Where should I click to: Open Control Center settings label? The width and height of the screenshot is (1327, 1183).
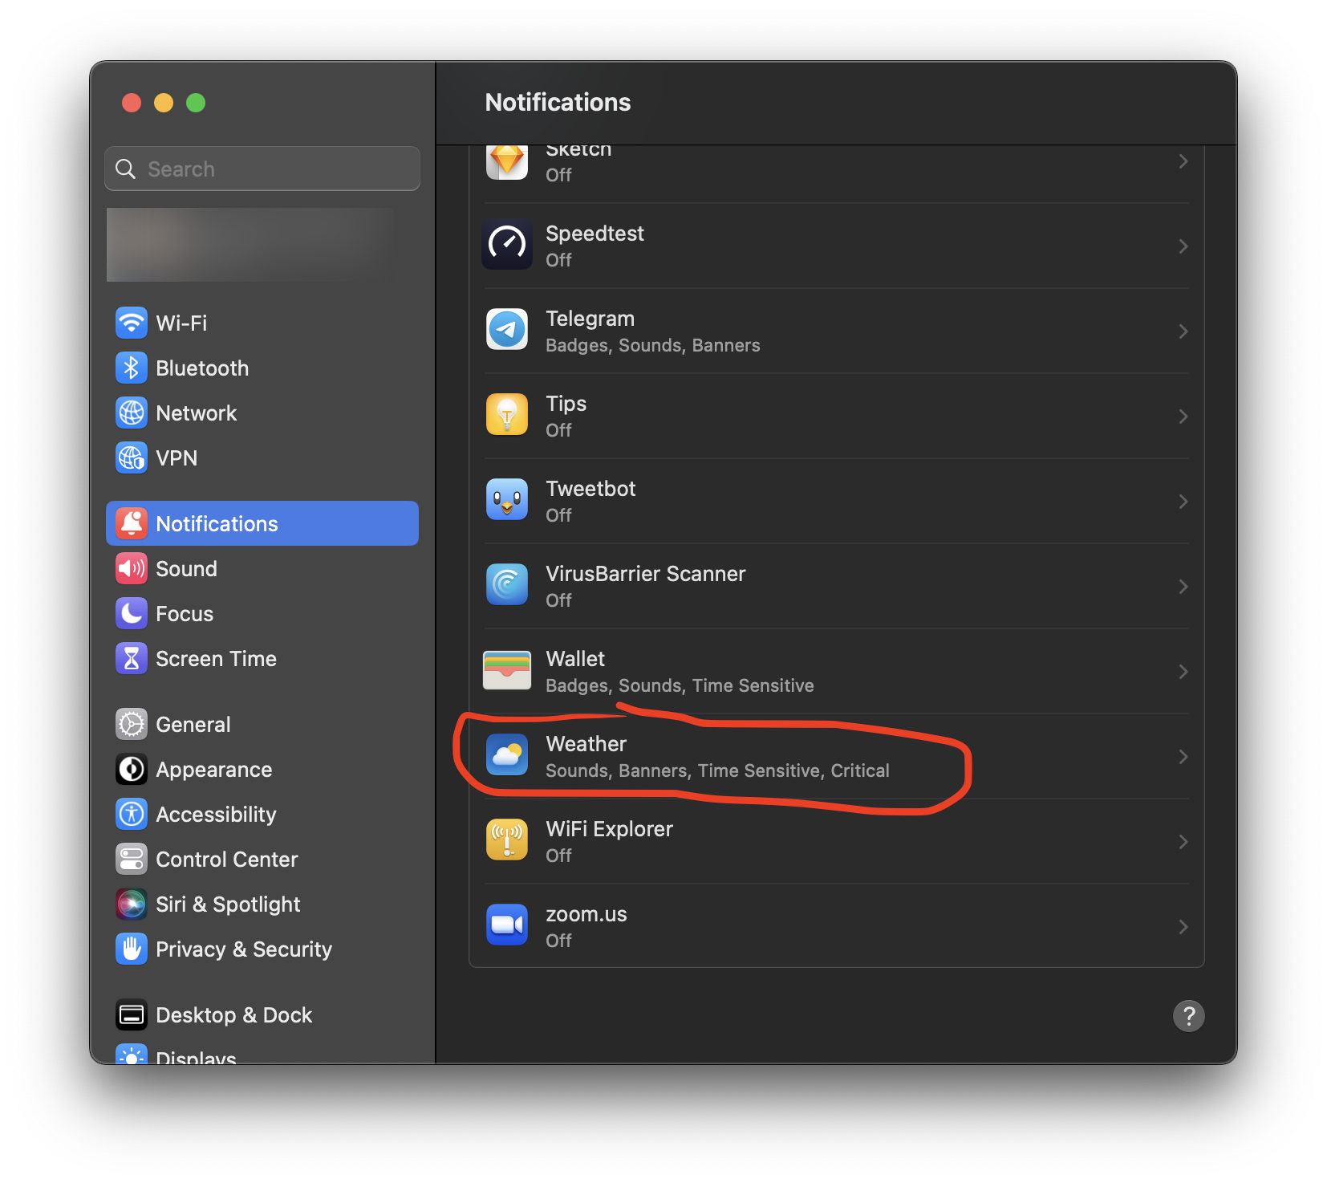click(227, 859)
